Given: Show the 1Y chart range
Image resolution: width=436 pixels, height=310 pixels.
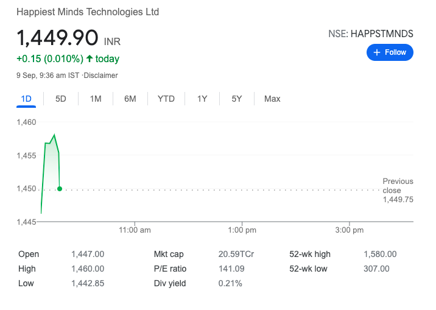Looking at the screenshot, I should [202, 99].
